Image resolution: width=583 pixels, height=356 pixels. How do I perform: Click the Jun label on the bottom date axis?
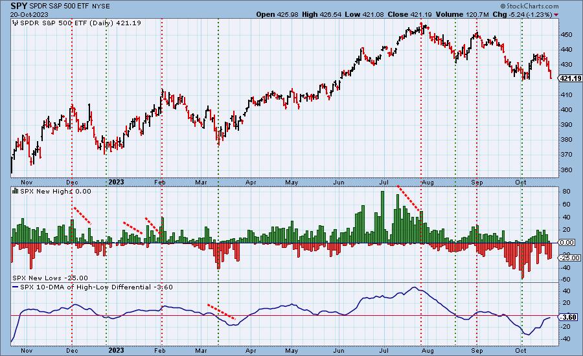[x=339, y=350]
